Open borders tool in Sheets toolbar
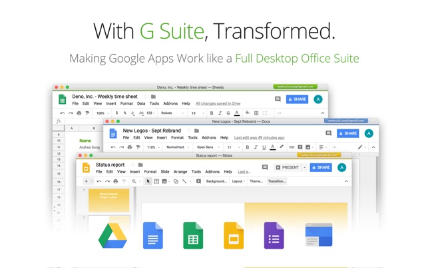The image size is (428, 268). click(x=256, y=113)
